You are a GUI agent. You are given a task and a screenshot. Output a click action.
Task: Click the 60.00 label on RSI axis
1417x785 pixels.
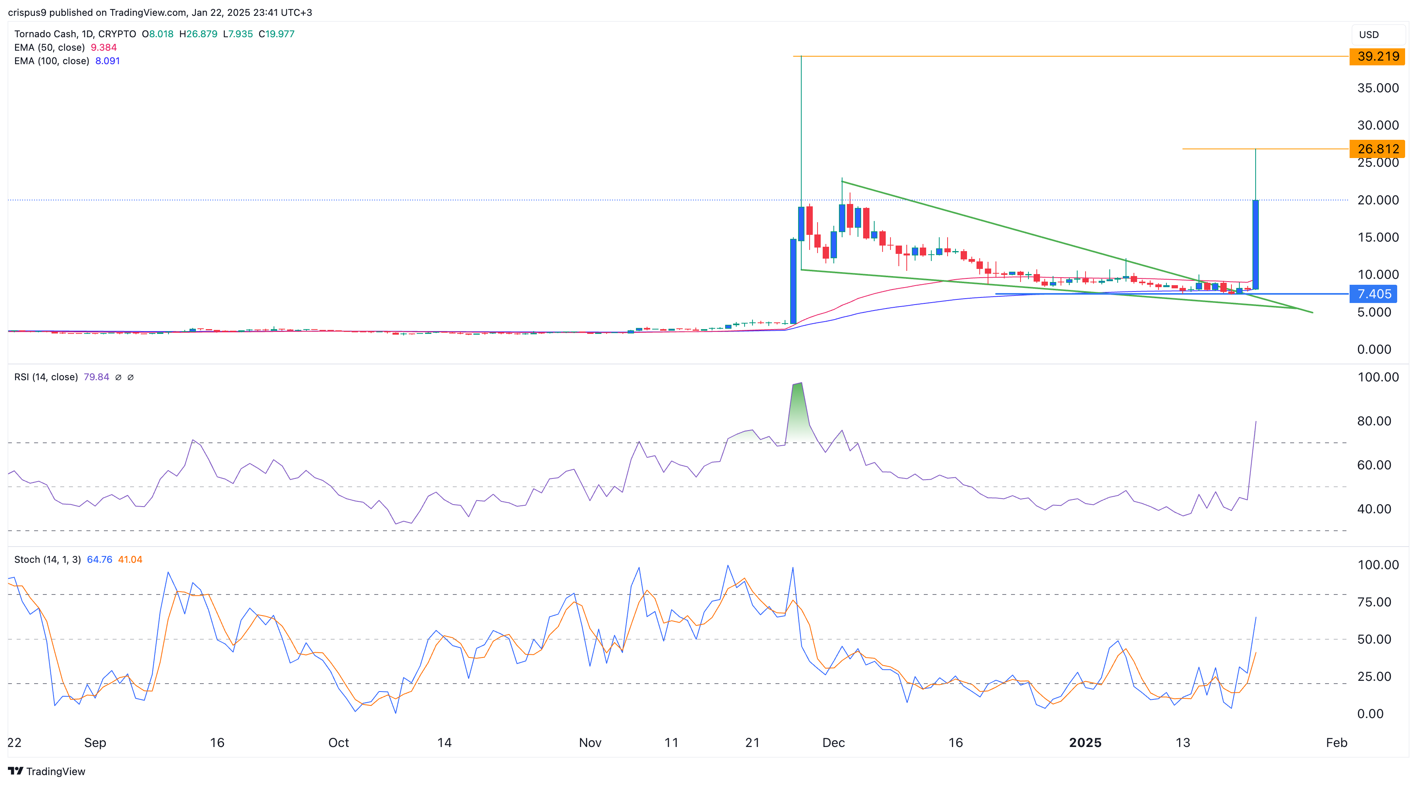click(1374, 465)
